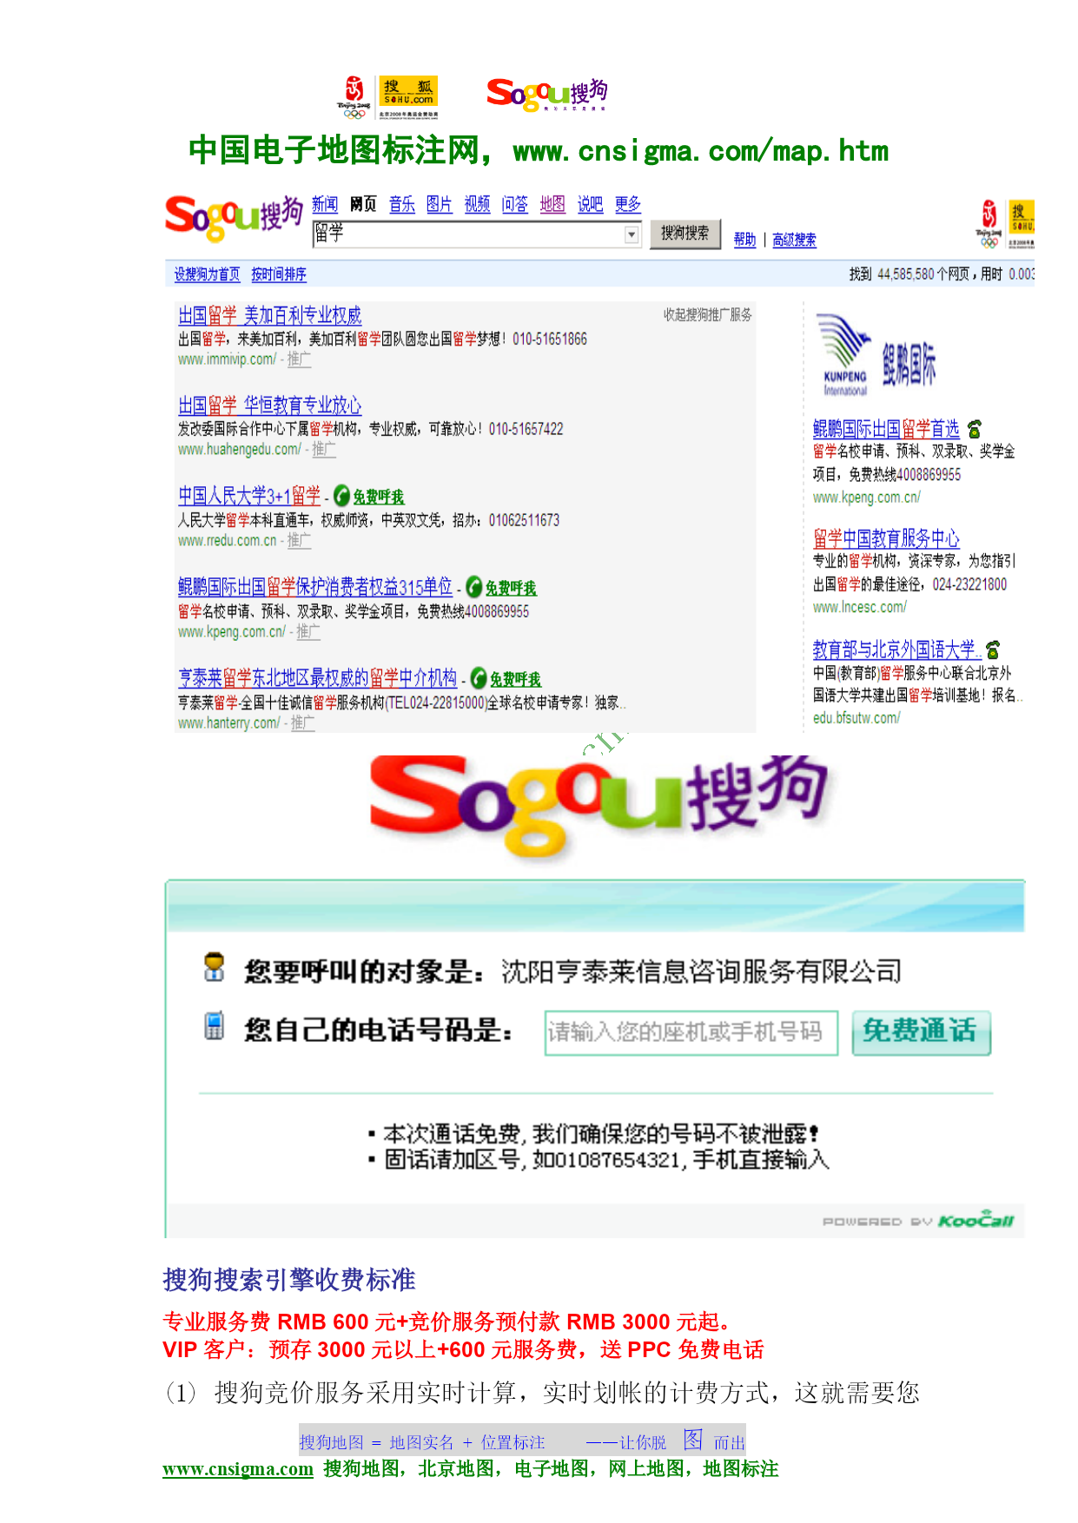1078x1523 pixels.
Task: Click the URL text edu.bfsutw.com/
Action: (x=856, y=718)
